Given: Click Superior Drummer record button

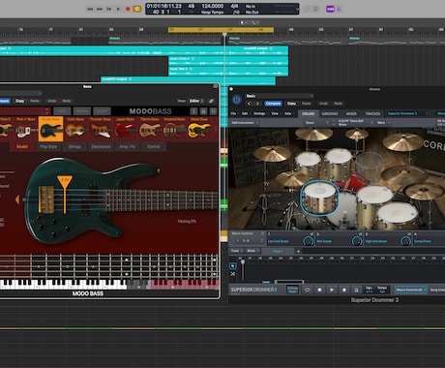Looking at the screenshot, I should coord(344,290).
